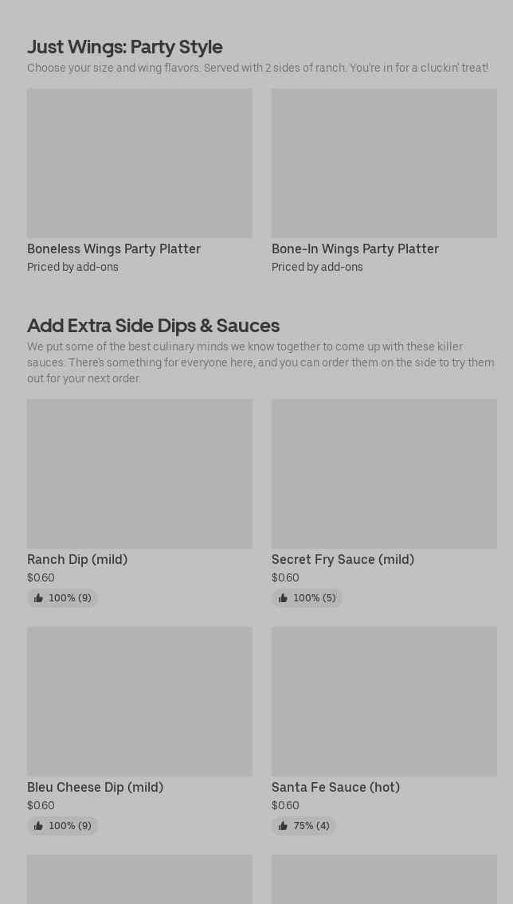Image resolution: width=513 pixels, height=904 pixels.
Task: Click the partially visible image below Bleu Cheese Dip
Action: (139, 879)
